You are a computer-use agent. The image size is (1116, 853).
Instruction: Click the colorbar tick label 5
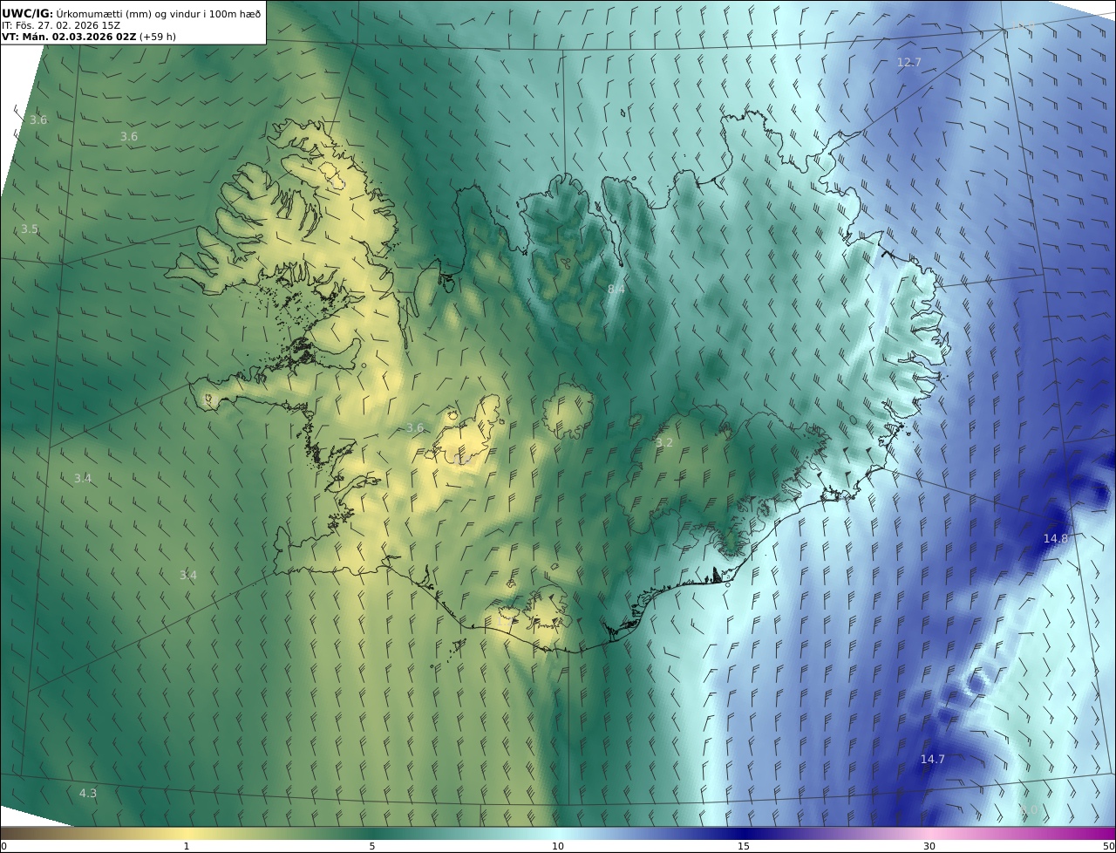click(372, 846)
